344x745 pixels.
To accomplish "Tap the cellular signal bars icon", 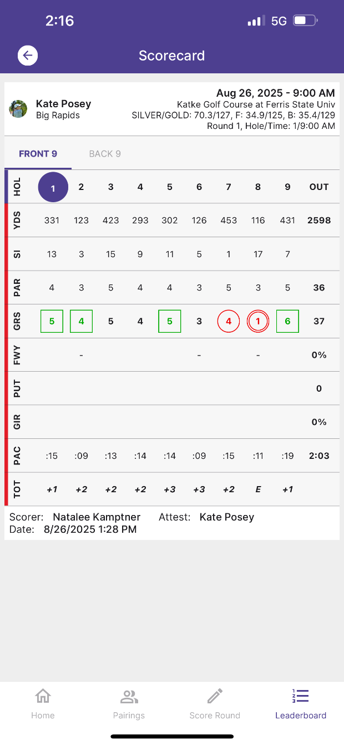I will [255, 21].
